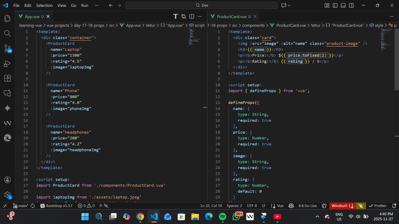Change LF end of line sequence
Screen dimensions: 399x224
point(263,206)
